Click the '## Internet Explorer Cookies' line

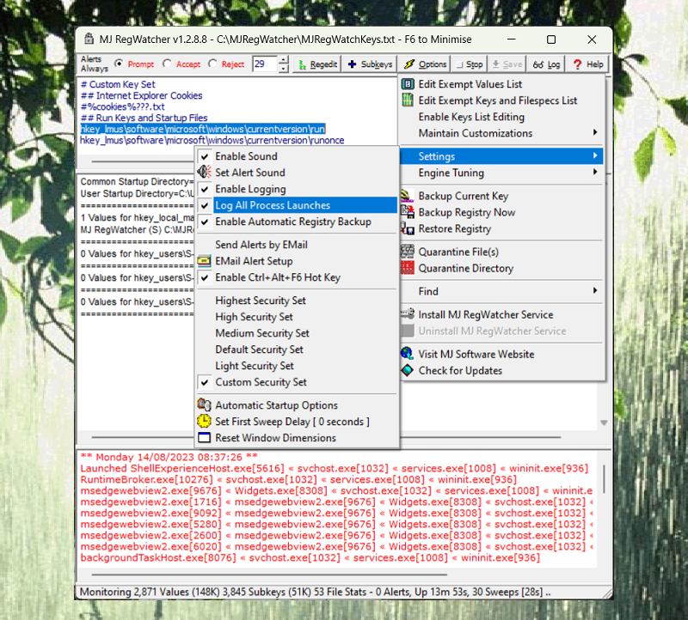(x=141, y=95)
